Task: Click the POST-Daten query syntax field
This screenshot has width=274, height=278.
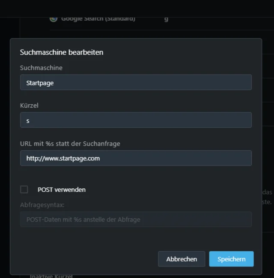Action: (136, 219)
